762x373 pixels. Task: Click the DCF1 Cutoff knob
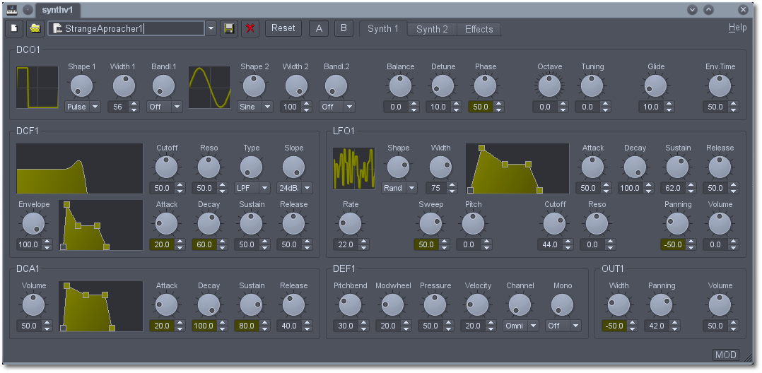[167, 167]
